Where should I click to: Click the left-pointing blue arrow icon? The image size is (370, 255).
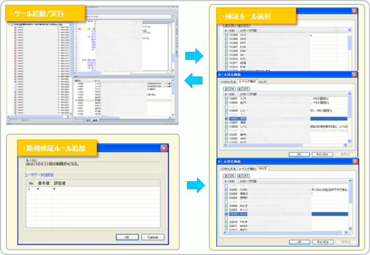point(193,80)
